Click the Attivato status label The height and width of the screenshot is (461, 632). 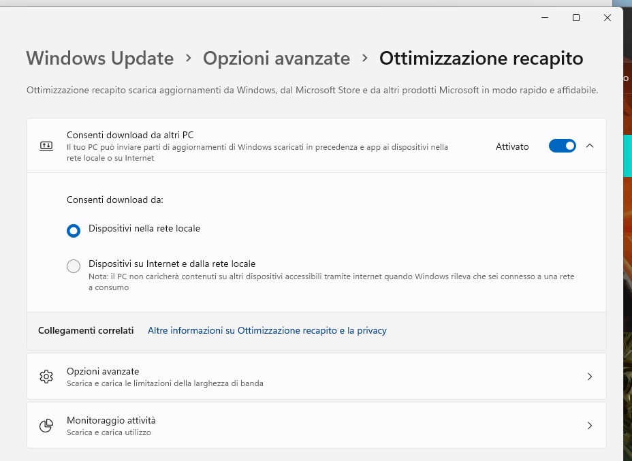click(x=512, y=146)
